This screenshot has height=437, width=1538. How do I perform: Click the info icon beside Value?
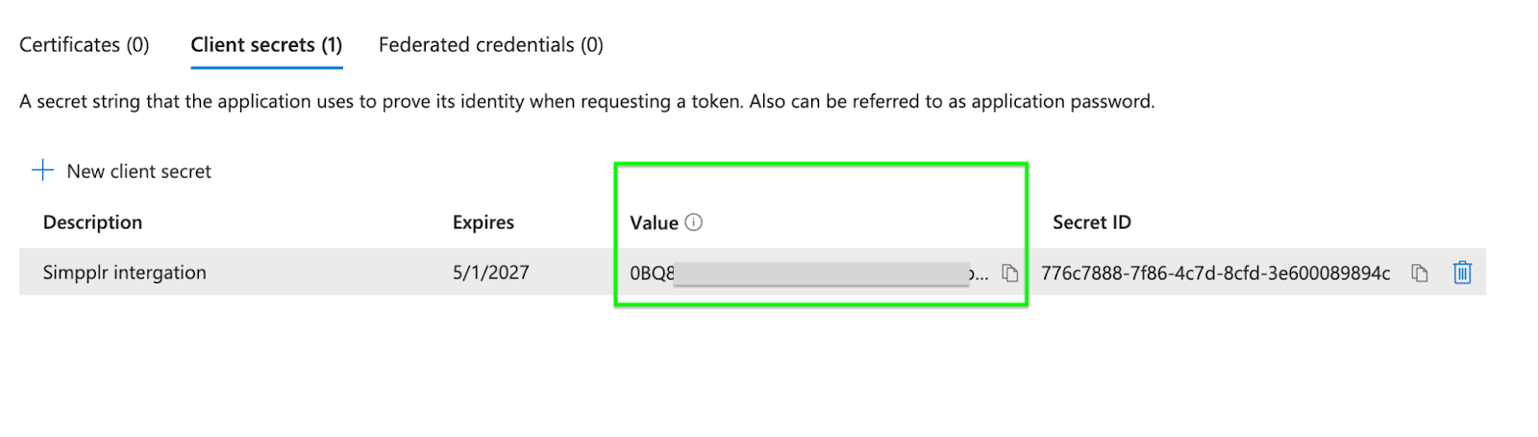pyautogui.click(x=694, y=223)
